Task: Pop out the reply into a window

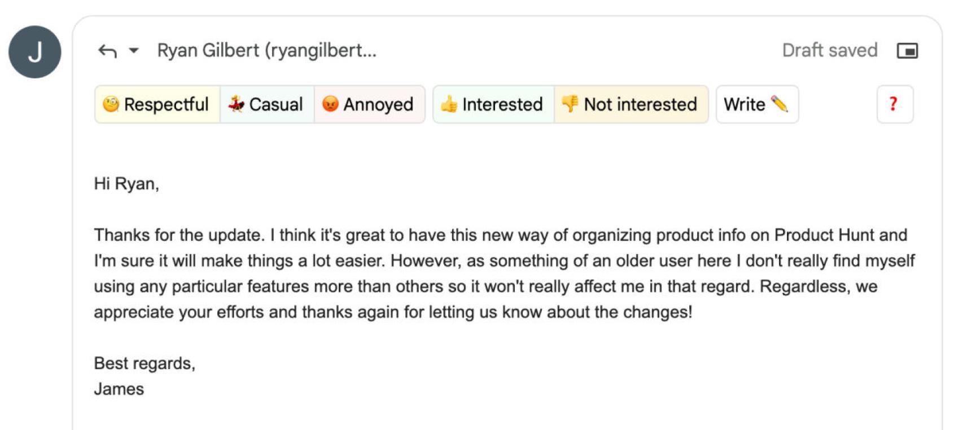Action: (907, 51)
